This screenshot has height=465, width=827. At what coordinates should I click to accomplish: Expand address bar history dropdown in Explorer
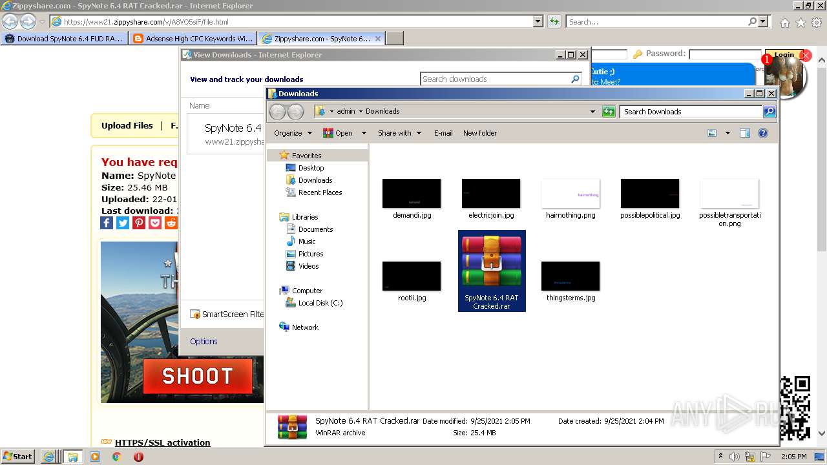point(592,112)
